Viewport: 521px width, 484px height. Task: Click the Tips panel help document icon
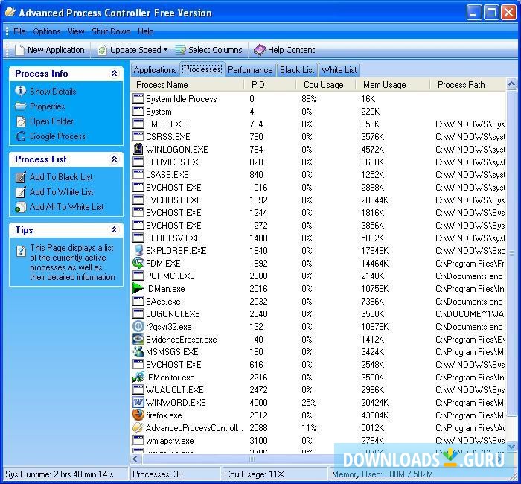point(21,252)
